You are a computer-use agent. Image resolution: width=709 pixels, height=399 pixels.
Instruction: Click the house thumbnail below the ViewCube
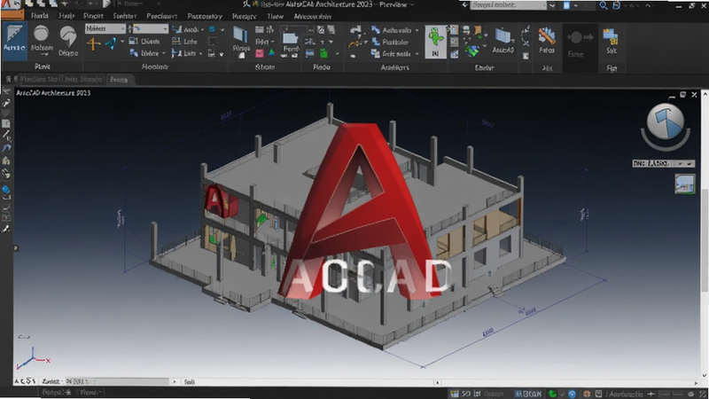point(684,184)
